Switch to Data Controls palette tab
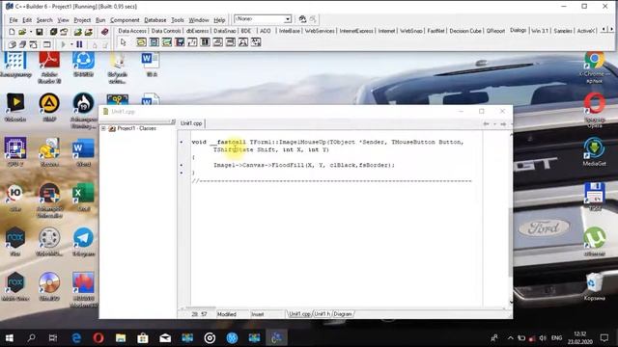Screen dimensions: 618x347 [165, 31]
